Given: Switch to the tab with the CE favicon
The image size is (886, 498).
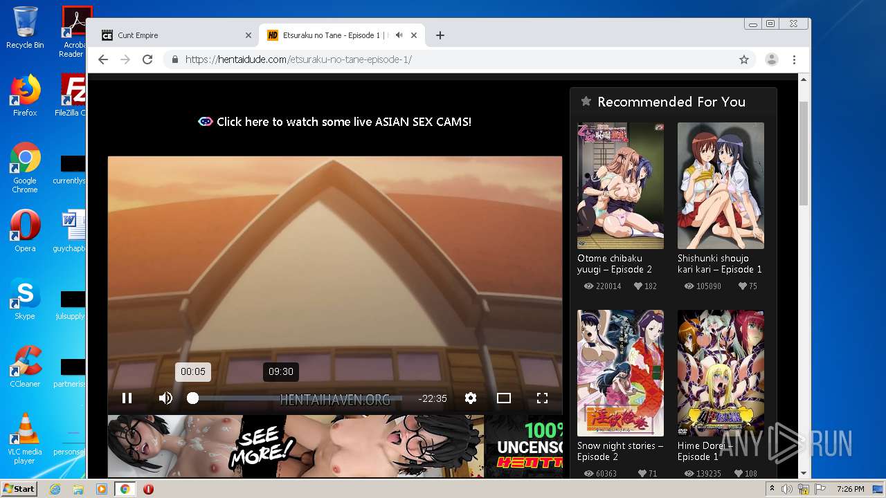Looking at the screenshot, I should (176, 35).
